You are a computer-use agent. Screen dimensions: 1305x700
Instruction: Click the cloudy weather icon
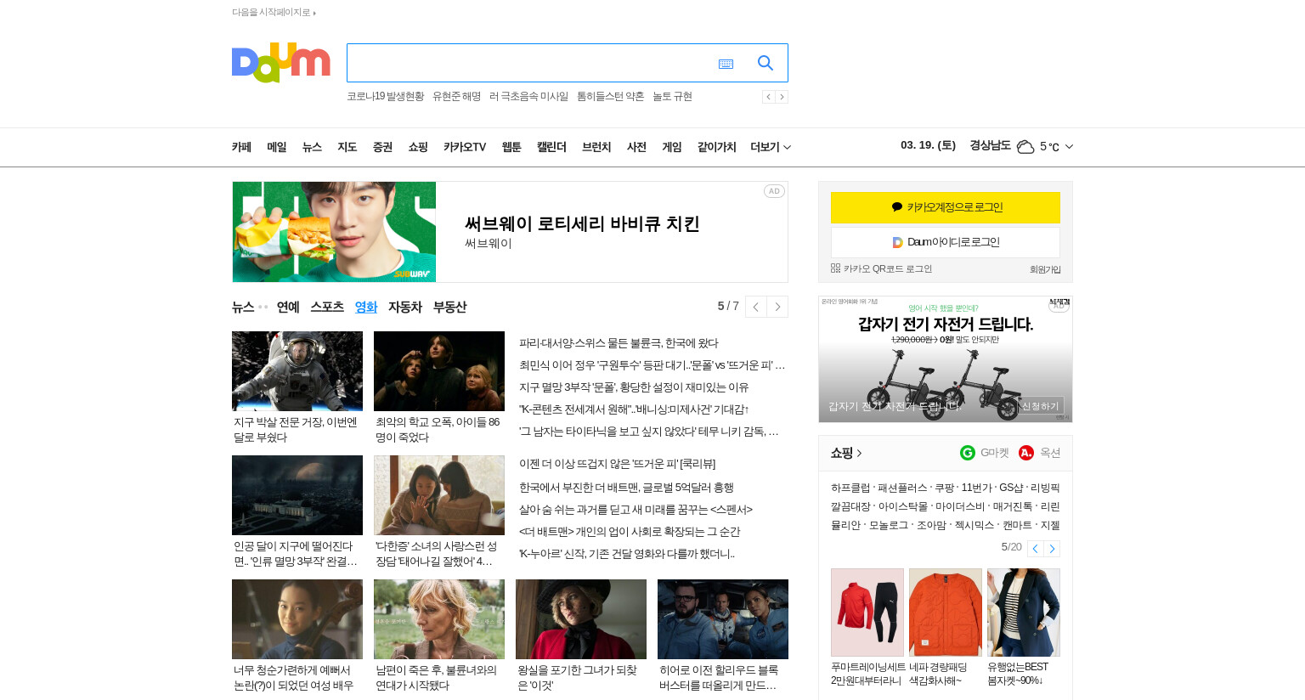pos(1025,147)
